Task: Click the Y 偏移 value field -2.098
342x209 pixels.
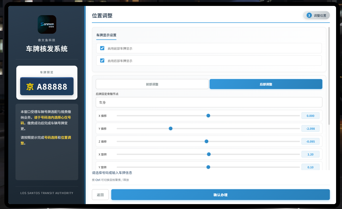Action: coord(311,128)
